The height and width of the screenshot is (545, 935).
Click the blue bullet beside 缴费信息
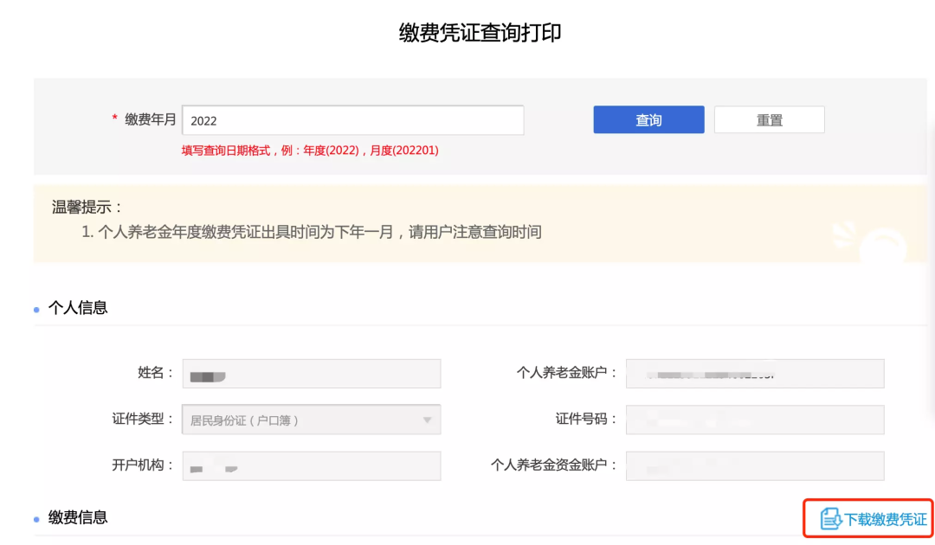click(x=37, y=520)
